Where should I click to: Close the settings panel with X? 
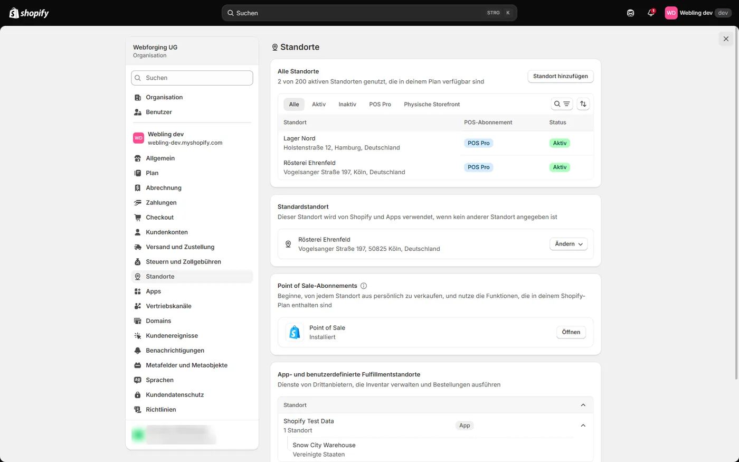pos(726,39)
